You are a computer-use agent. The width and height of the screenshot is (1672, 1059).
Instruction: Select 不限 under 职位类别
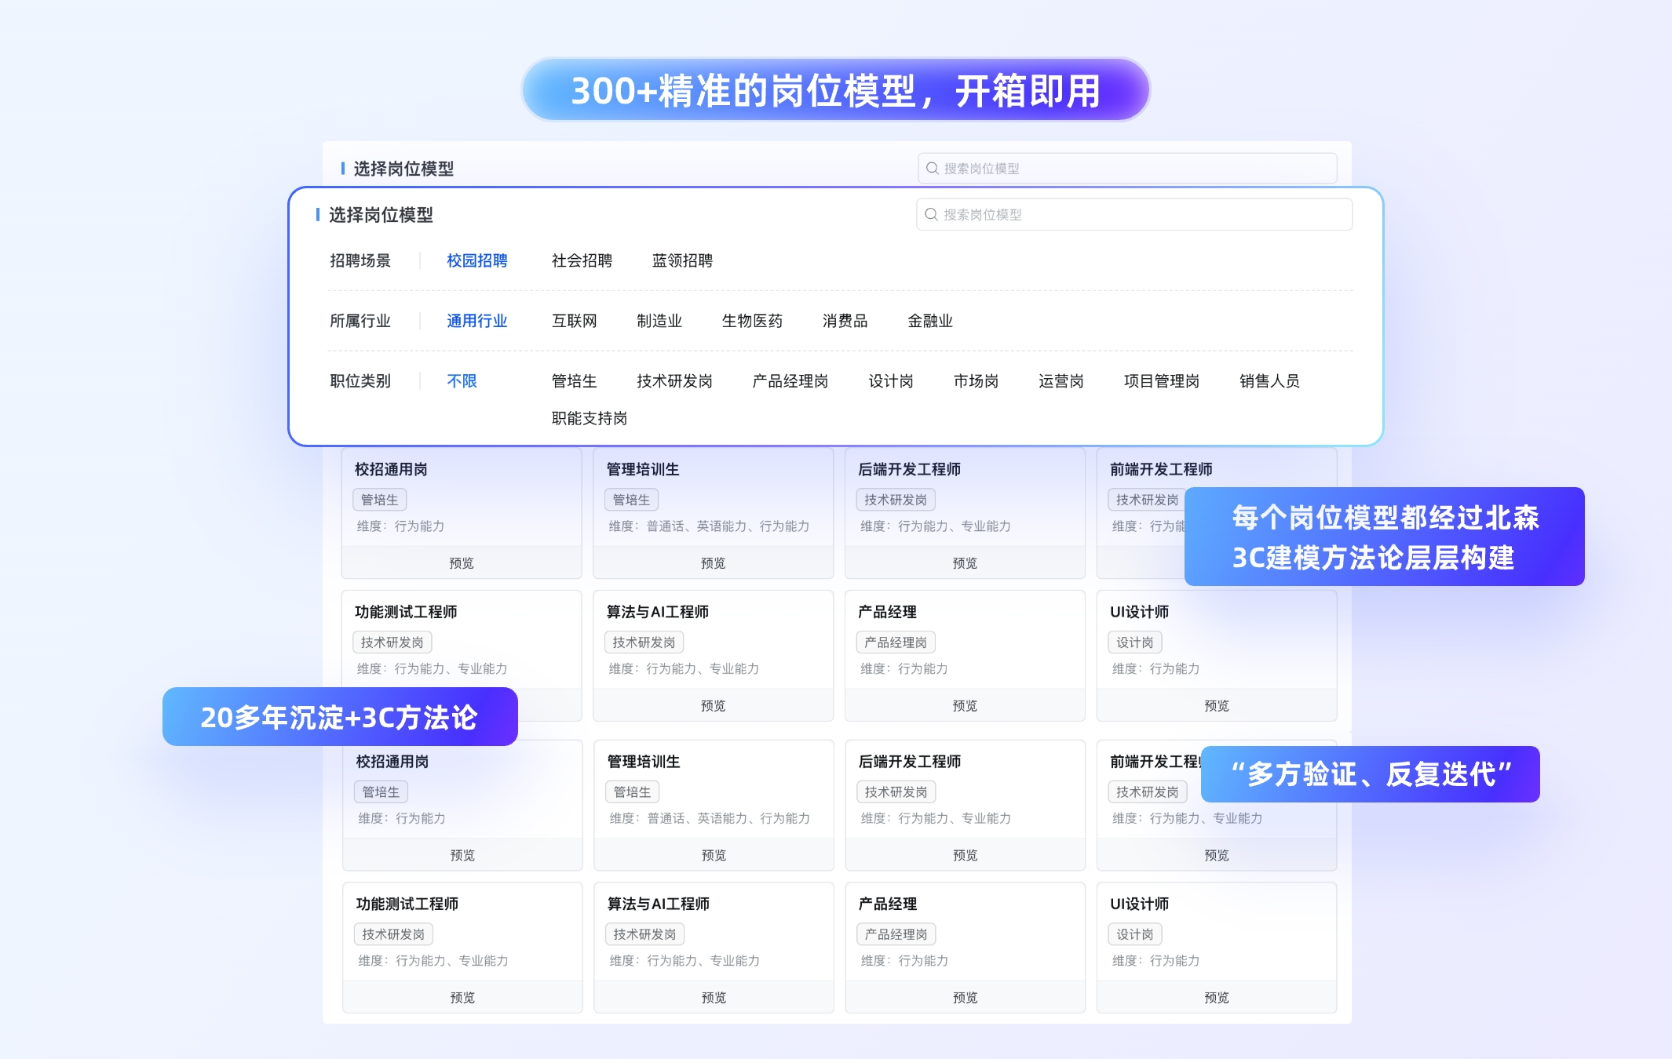[462, 381]
